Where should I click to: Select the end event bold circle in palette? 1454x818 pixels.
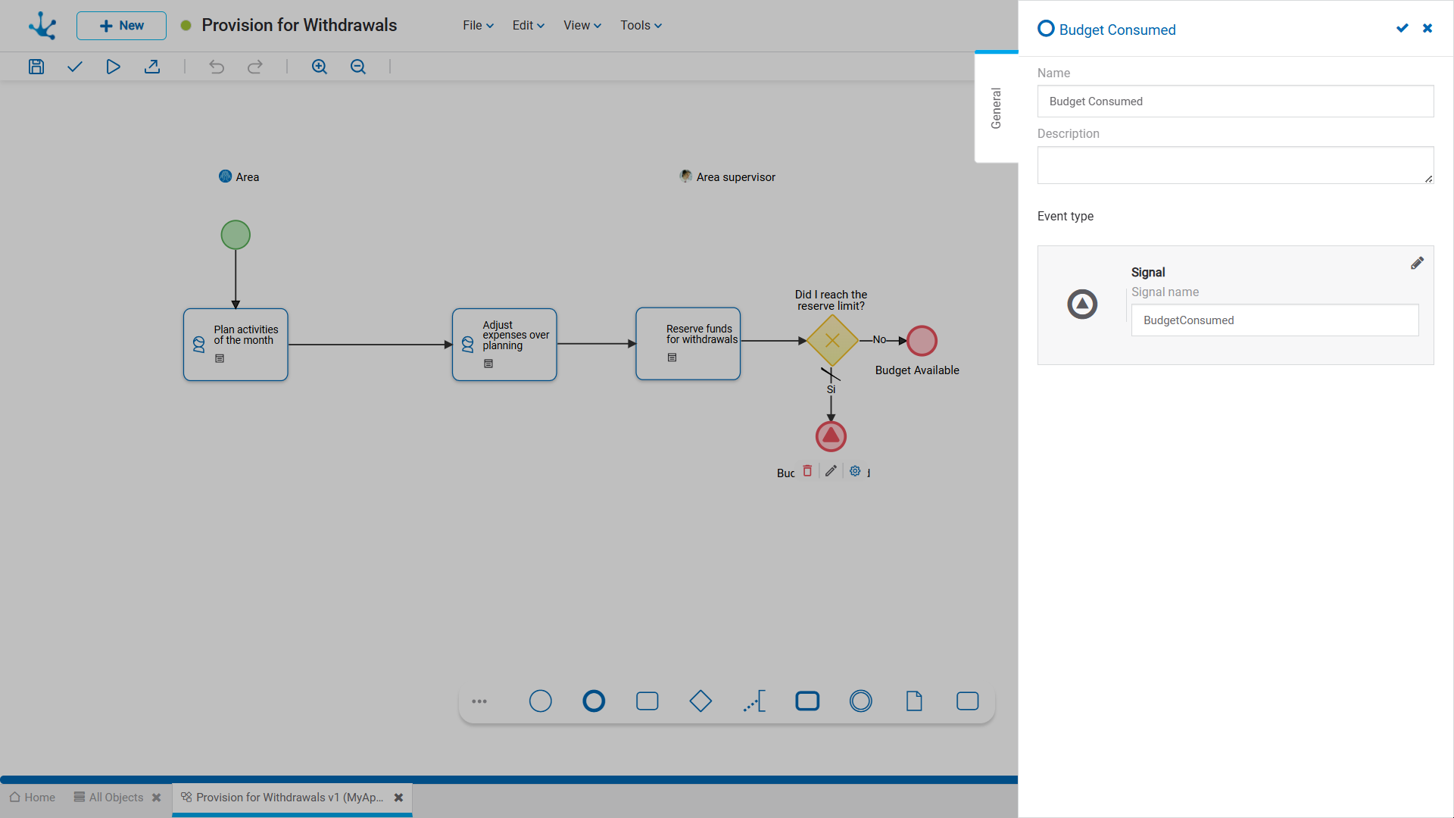coord(594,701)
